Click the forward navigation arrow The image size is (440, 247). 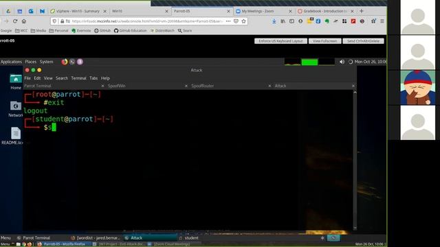point(6,21)
